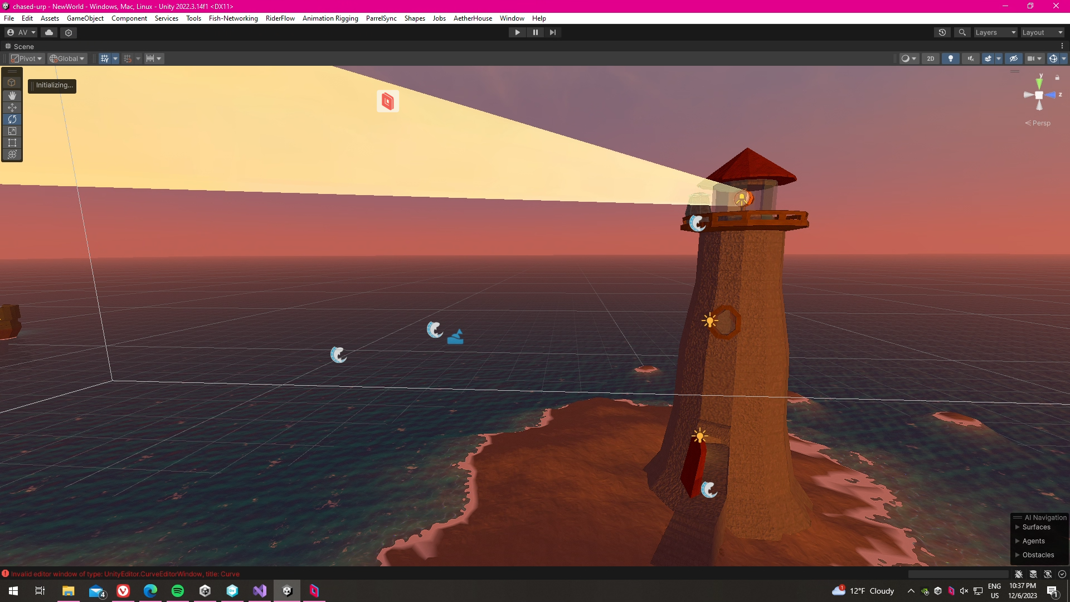1070x602 pixels.
Task: Open Spotify from the taskbar
Action: click(178, 591)
